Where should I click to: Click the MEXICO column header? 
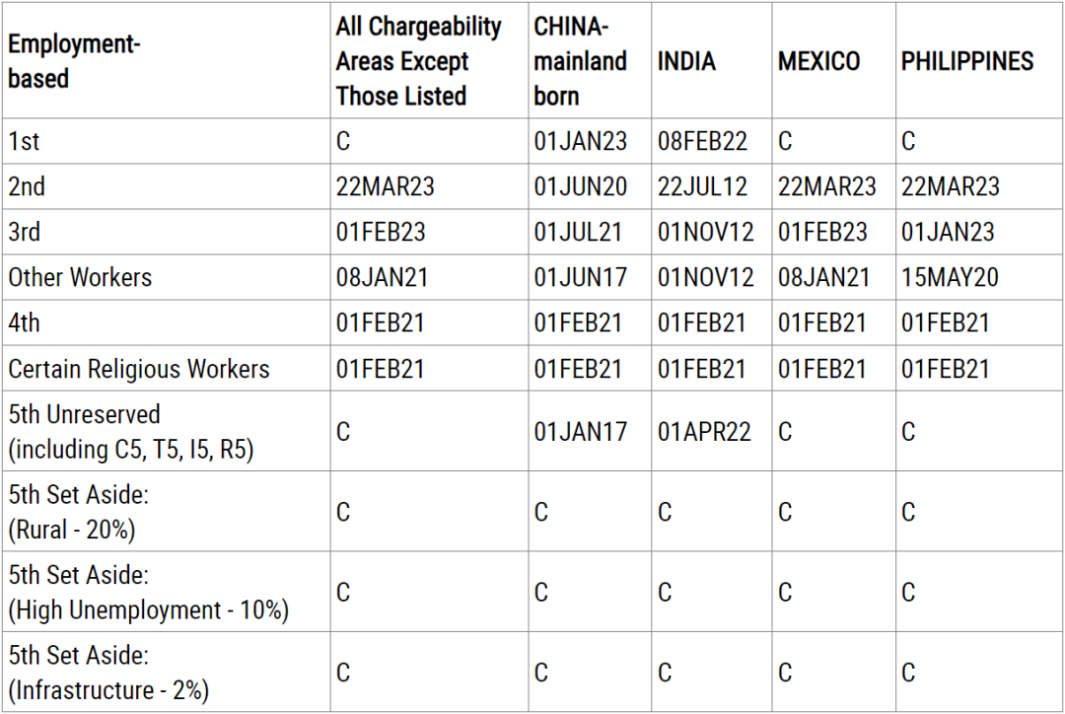[819, 61]
